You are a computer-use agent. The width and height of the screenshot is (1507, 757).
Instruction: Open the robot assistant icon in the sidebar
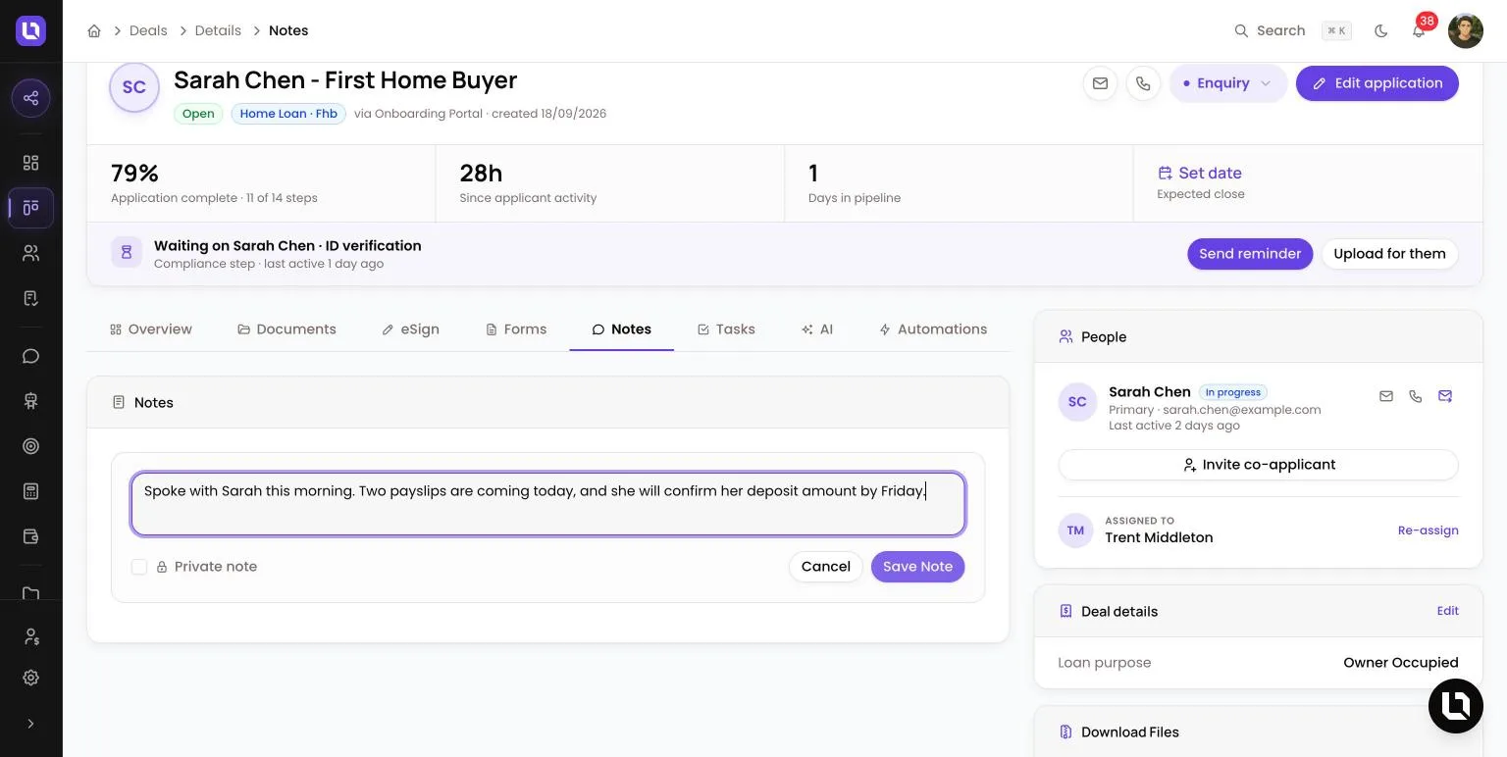click(x=30, y=401)
